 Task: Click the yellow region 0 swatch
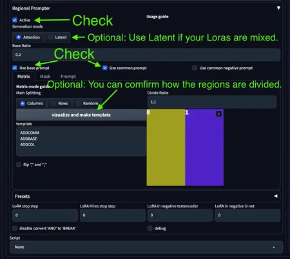pos(166,148)
